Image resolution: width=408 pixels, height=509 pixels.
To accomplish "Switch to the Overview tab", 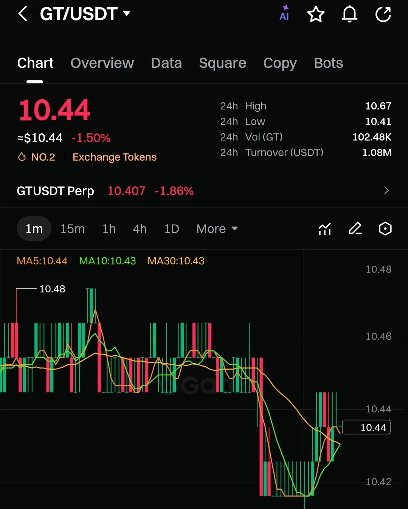I will [x=102, y=63].
